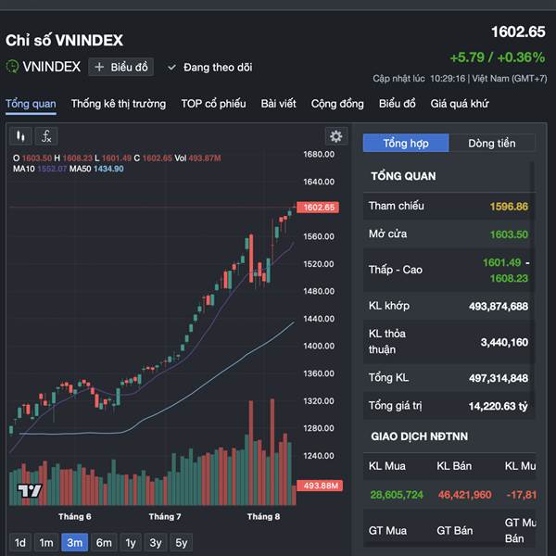Click the Tháng 6 axis label

[75, 517]
